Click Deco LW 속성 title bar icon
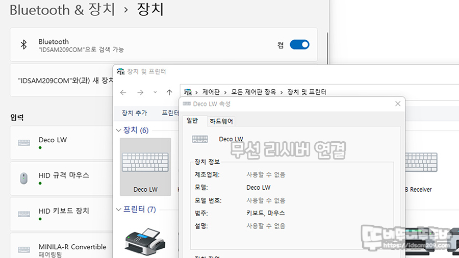Image resolution: width=459 pixels, height=258 pixels. pyautogui.click(x=187, y=104)
